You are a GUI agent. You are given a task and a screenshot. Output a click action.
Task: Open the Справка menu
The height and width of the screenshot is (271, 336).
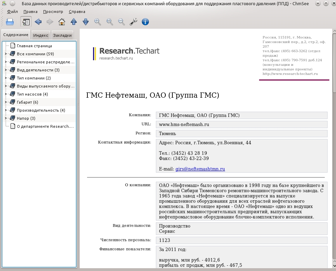pyautogui.click(x=77, y=12)
